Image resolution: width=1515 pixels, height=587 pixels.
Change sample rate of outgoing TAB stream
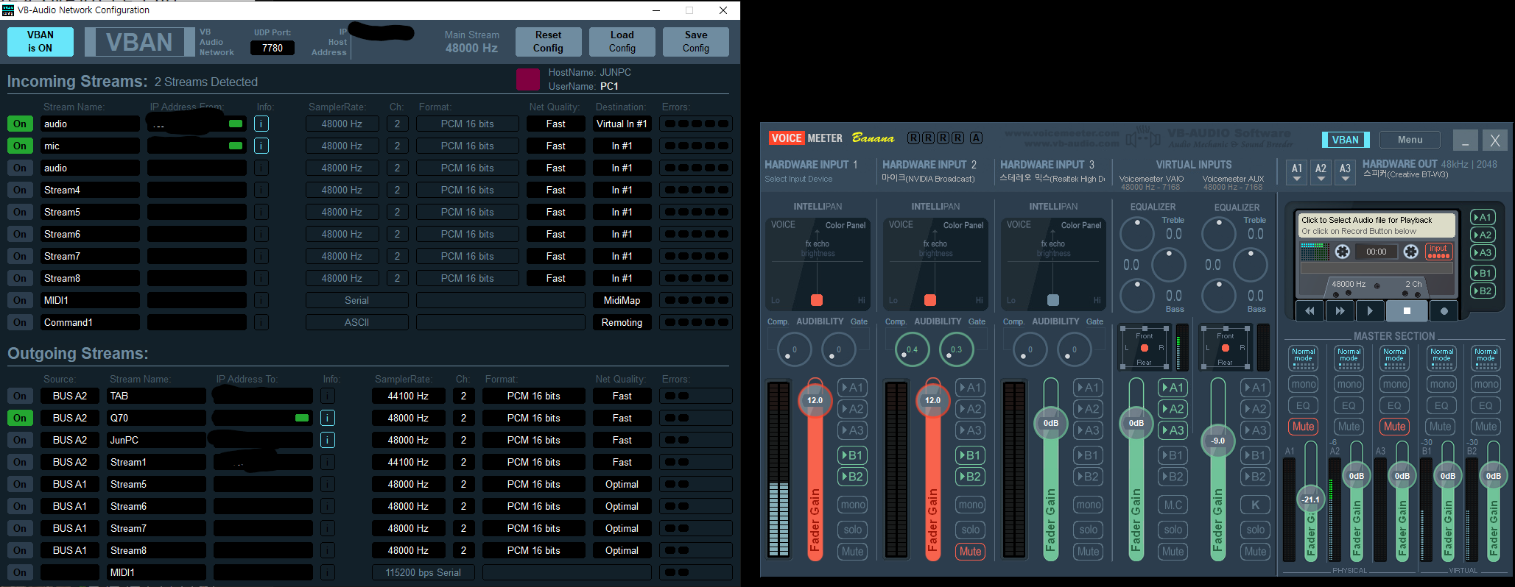pos(408,396)
